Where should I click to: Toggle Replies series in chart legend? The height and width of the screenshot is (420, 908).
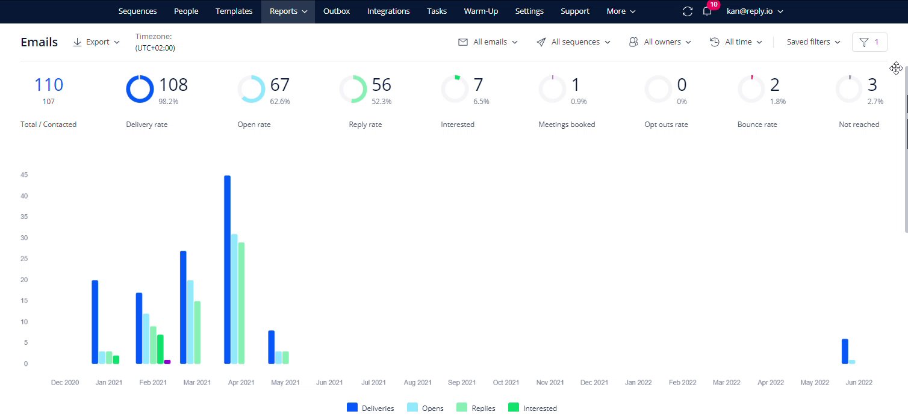coord(476,408)
